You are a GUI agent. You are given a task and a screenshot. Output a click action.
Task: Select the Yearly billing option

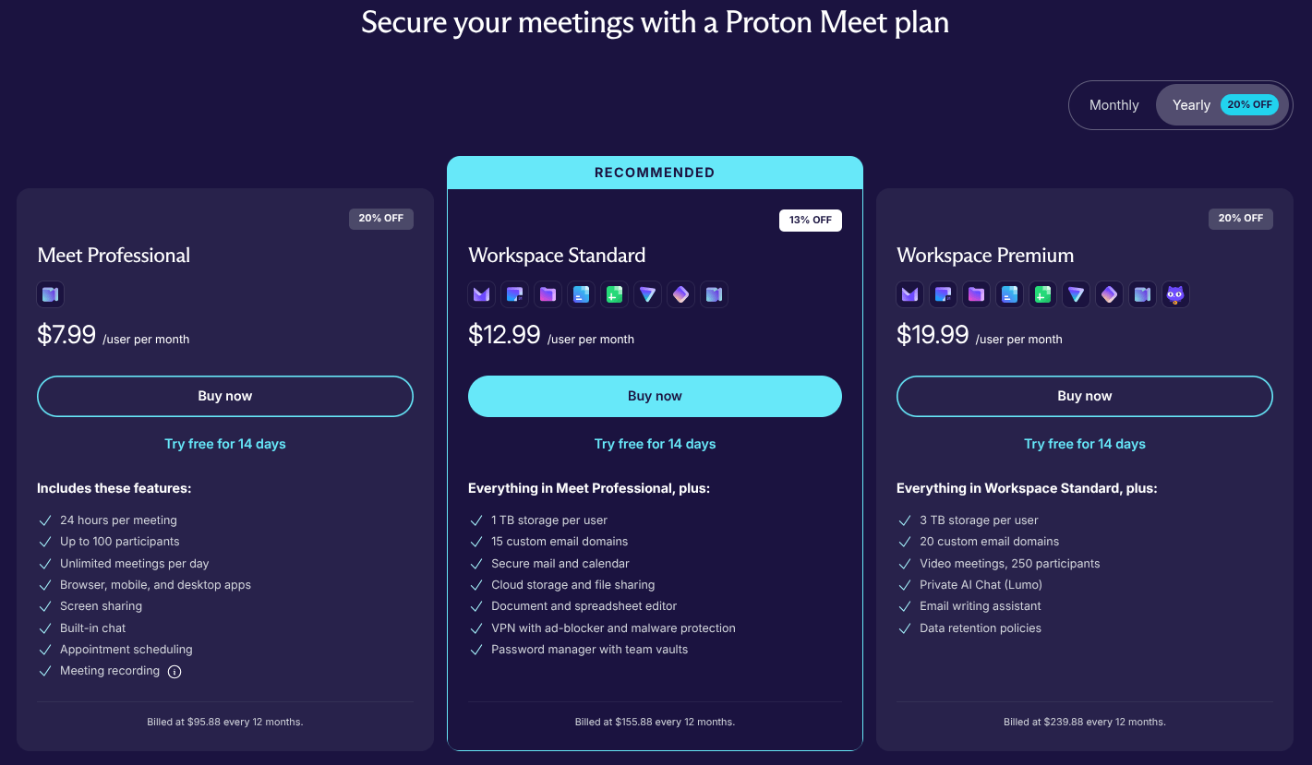[1191, 104]
